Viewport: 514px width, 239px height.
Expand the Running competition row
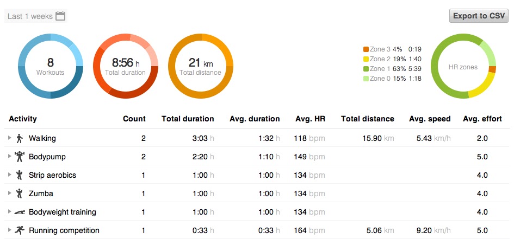[10, 230]
